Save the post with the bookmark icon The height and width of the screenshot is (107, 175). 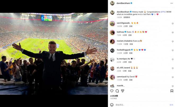coord(172,91)
